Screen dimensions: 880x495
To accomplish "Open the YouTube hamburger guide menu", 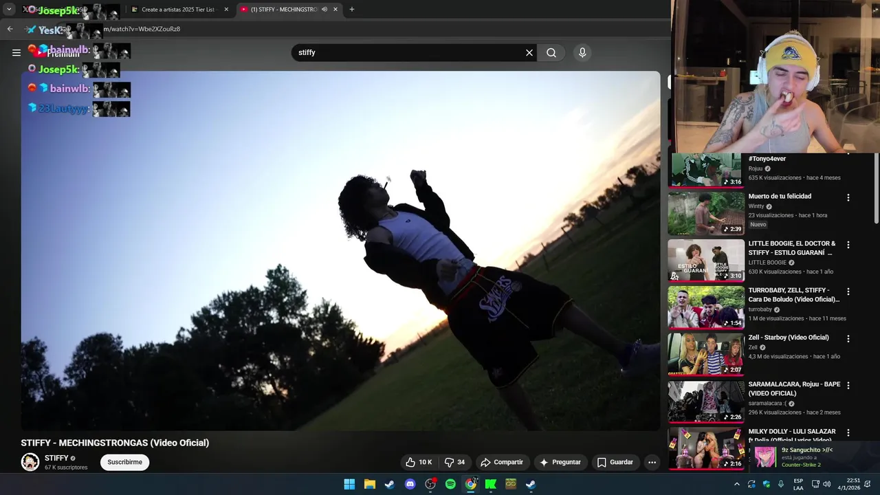I will (16, 52).
